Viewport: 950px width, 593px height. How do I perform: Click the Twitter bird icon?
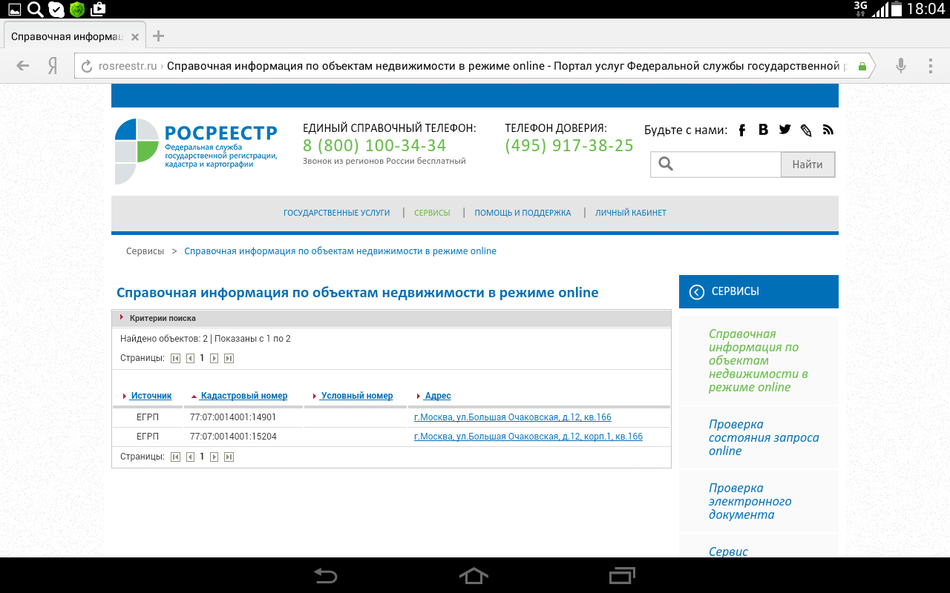click(x=784, y=130)
